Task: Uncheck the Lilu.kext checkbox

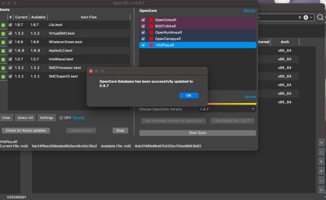Action: [x=11, y=25]
